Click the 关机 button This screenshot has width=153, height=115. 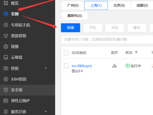point(115,28)
